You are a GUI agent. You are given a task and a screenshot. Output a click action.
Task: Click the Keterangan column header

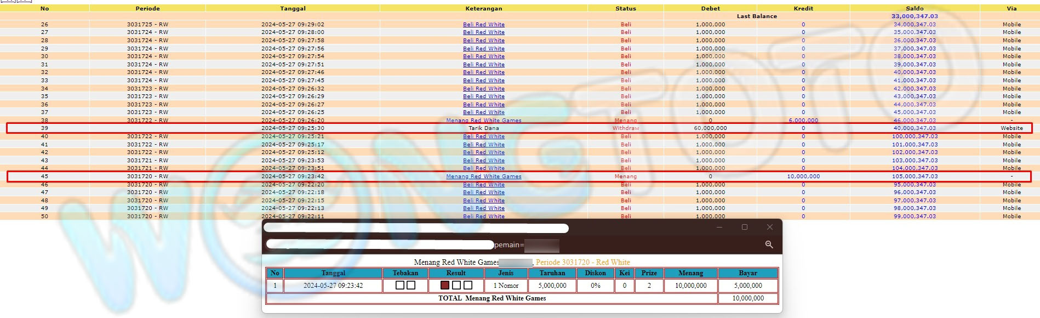click(483, 8)
